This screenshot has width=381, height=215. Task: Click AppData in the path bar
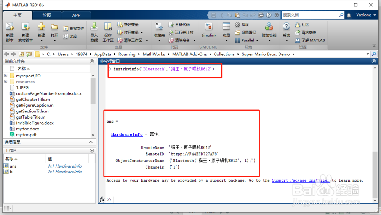pos(102,54)
